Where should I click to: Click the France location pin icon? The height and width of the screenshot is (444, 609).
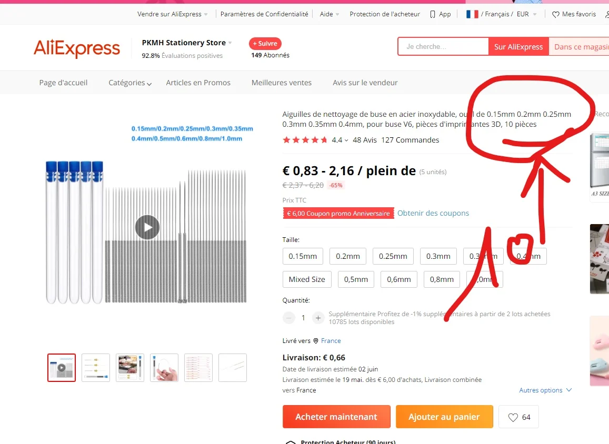pyautogui.click(x=316, y=341)
